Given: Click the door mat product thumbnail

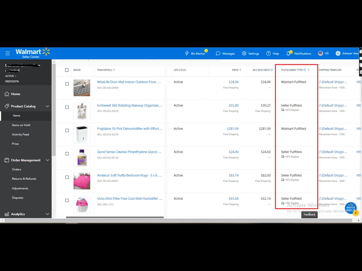Looking at the screenshot, I should tap(82, 88).
